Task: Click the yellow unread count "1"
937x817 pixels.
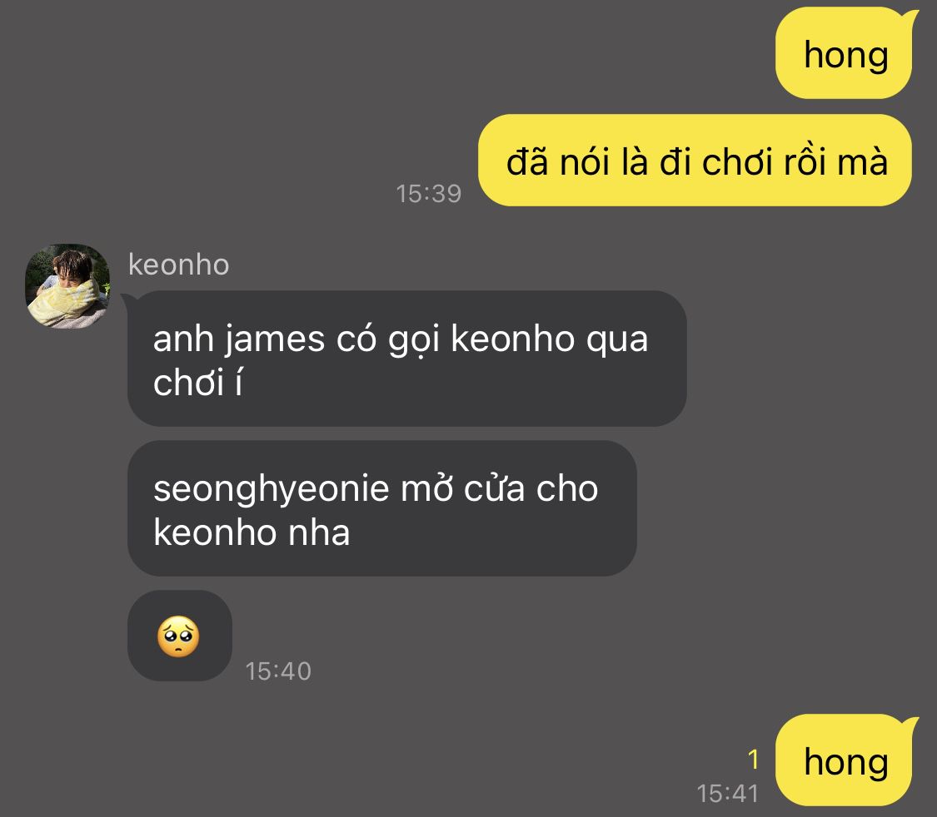Action: pyautogui.click(x=753, y=760)
